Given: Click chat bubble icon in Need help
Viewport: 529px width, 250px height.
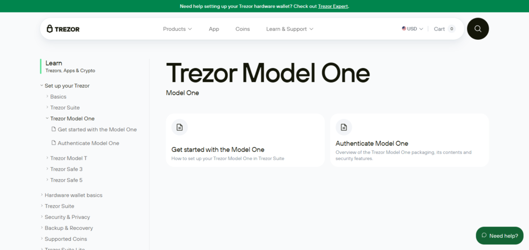Looking at the screenshot, I should tap(484, 236).
